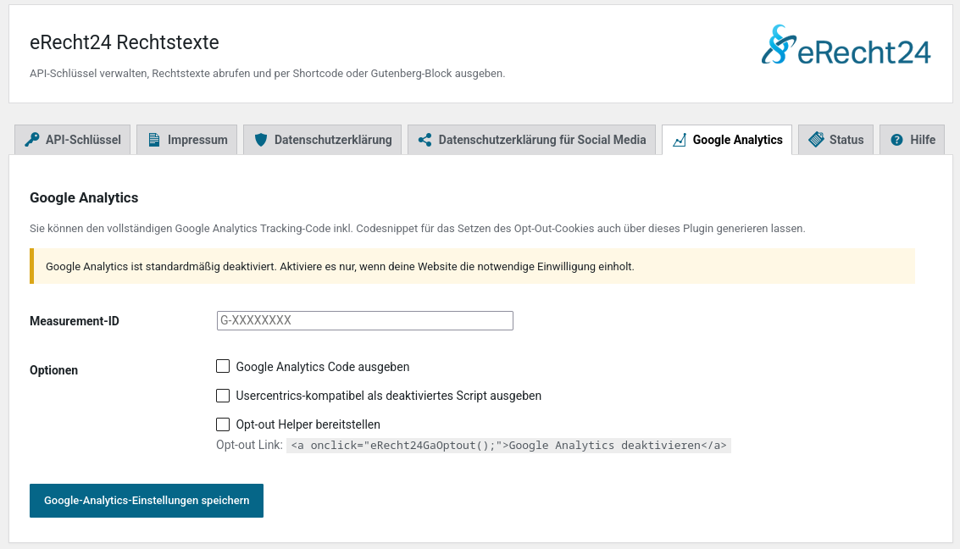960x549 pixels.
Task: Click the tag icon on Status tab
Action: point(816,140)
